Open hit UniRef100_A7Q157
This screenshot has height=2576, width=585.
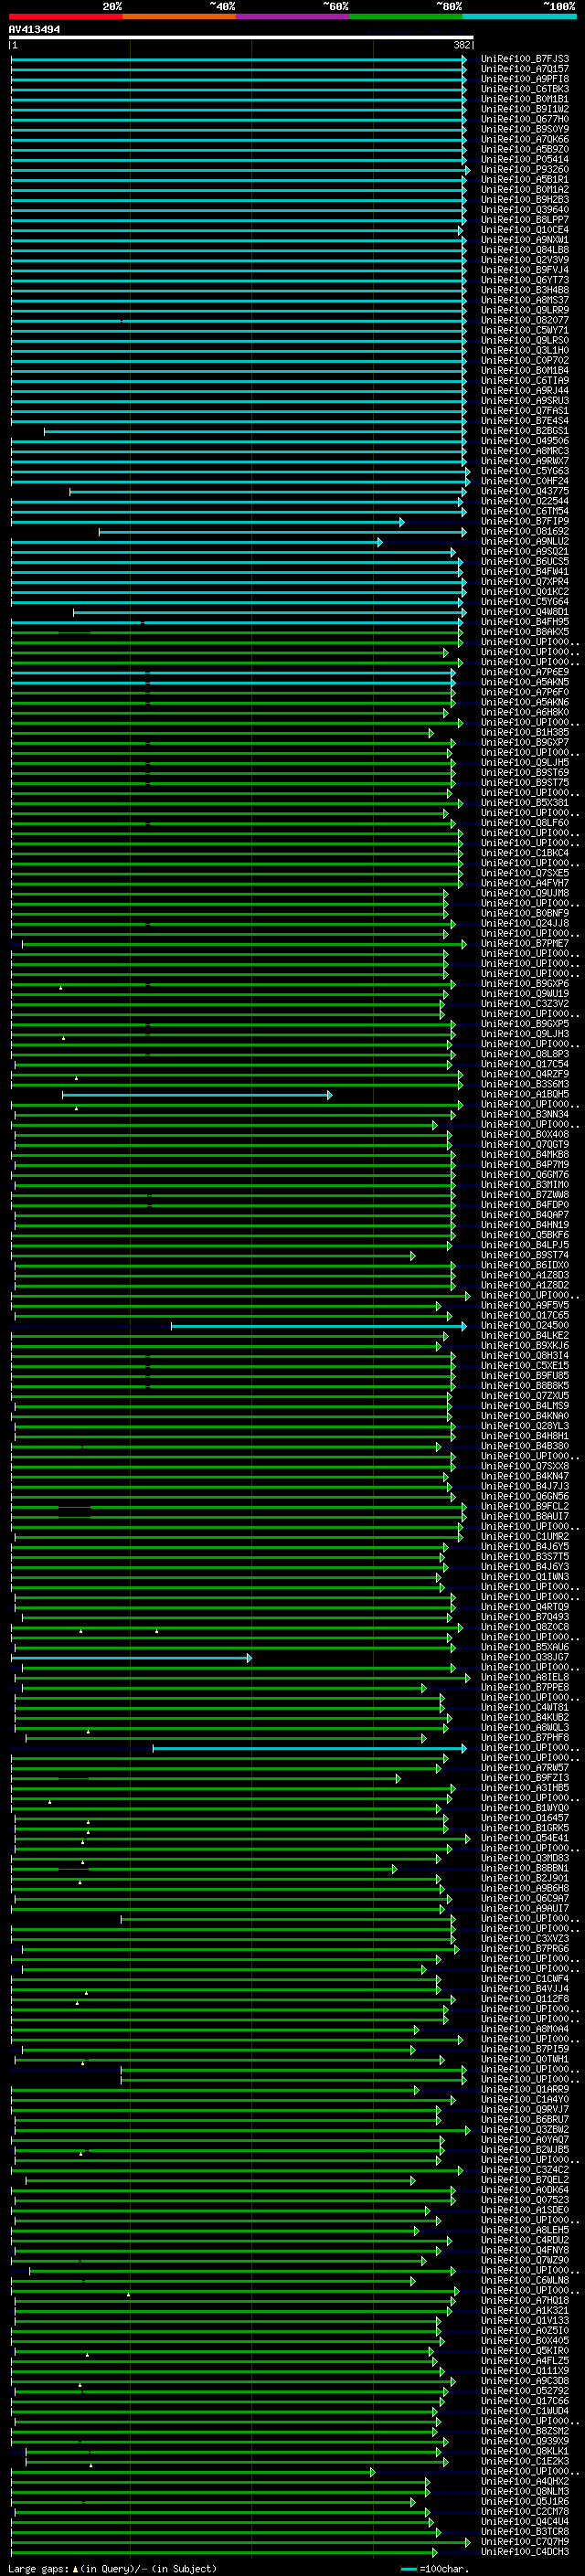coord(525,69)
